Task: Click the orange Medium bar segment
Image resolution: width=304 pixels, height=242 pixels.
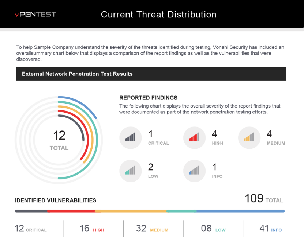Action: pos(131,211)
